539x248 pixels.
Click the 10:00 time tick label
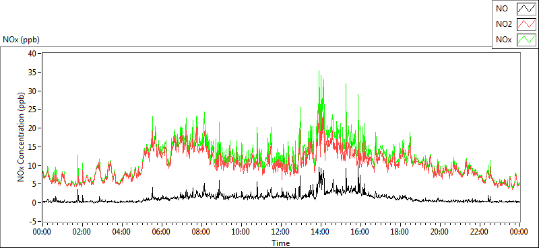[241, 233]
